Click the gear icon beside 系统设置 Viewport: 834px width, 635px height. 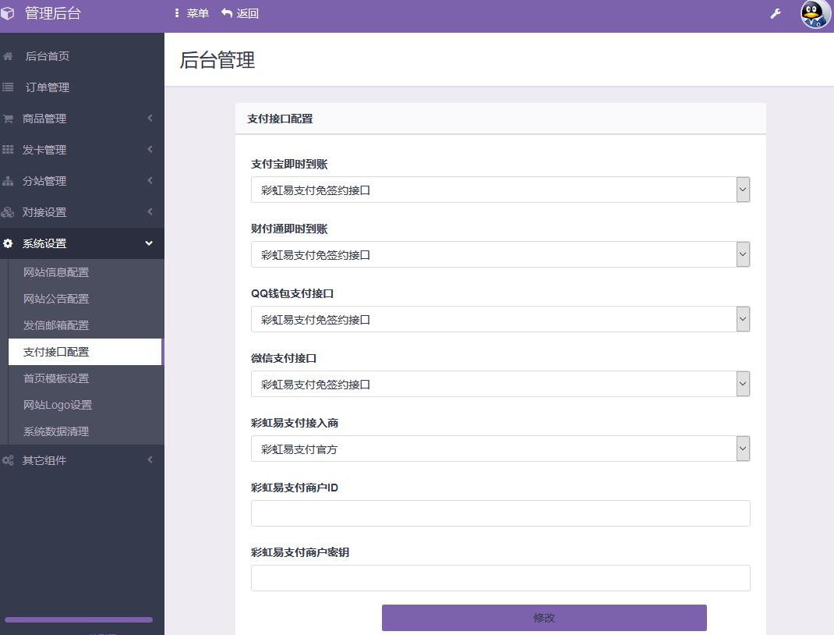pyautogui.click(x=9, y=243)
